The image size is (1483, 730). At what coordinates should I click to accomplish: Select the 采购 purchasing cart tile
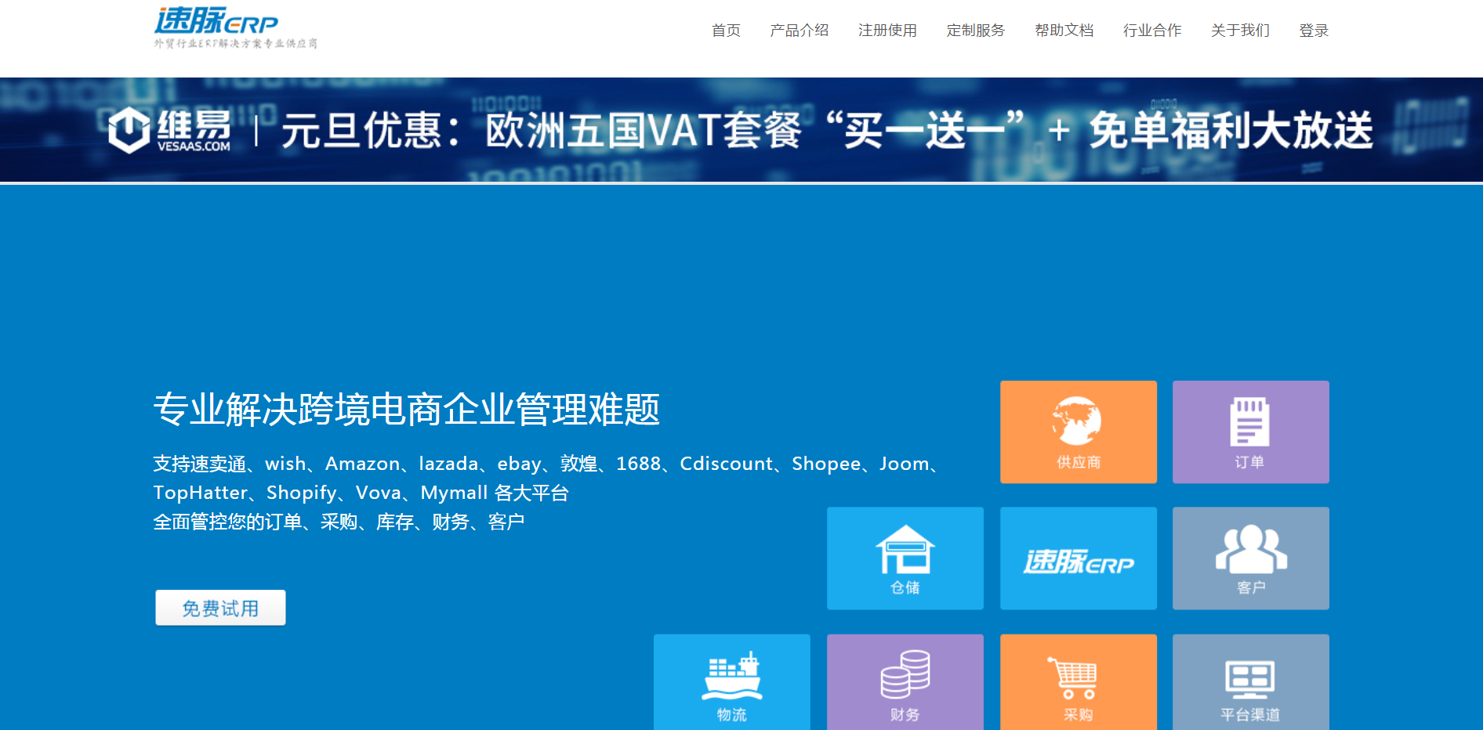(x=1078, y=682)
